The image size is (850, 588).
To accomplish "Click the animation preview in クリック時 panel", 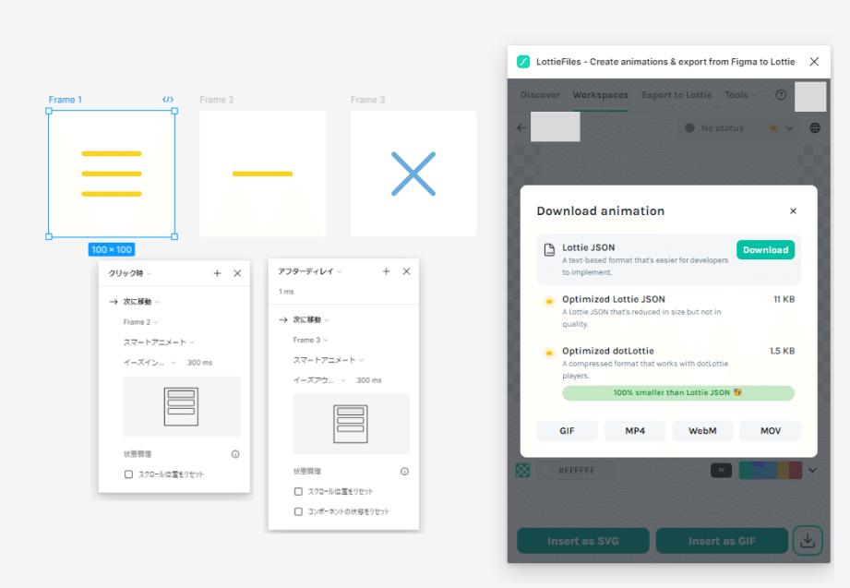I will pyautogui.click(x=182, y=406).
